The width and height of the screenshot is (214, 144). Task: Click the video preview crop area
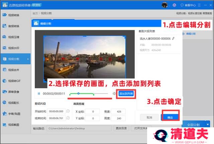pyautogui.click(x=85, y=59)
